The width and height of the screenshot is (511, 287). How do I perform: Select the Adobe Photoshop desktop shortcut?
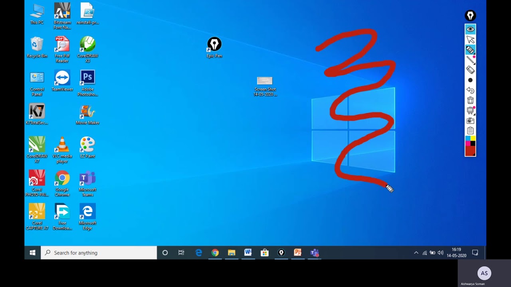point(87,83)
